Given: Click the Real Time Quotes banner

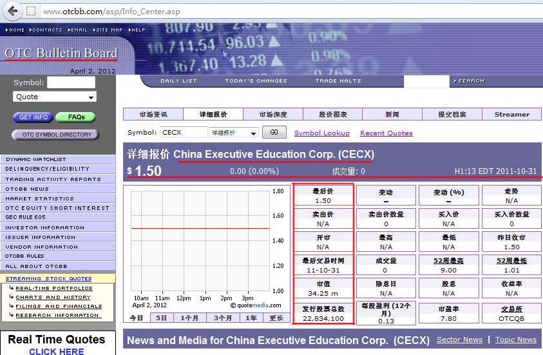Looking at the screenshot, I should (x=57, y=344).
